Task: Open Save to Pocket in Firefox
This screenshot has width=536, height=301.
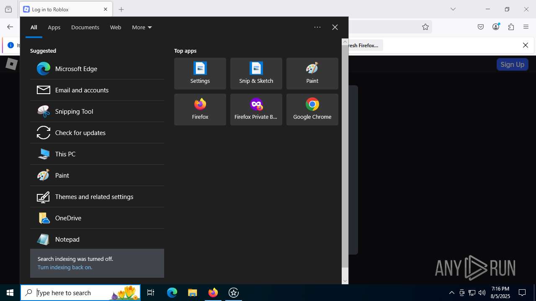Action: pyautogui.click(x=481, y=27)
